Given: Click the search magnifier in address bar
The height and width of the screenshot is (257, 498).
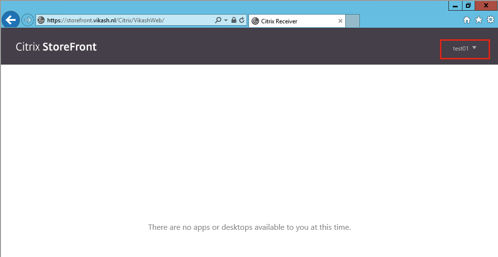Looking at the screenshot, I should 218,20.
